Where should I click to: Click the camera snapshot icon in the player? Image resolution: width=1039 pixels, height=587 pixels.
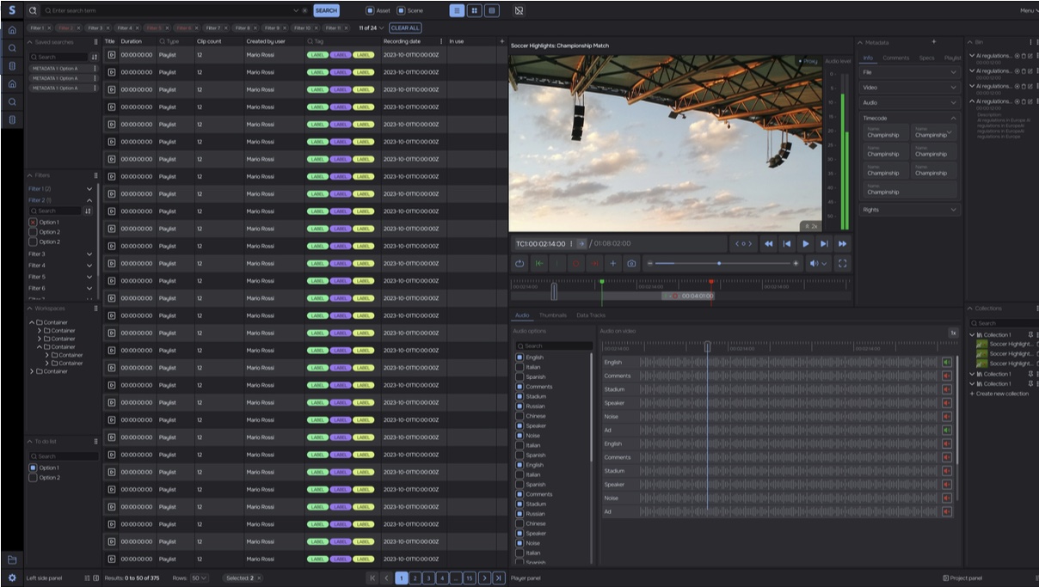point(631,264)
